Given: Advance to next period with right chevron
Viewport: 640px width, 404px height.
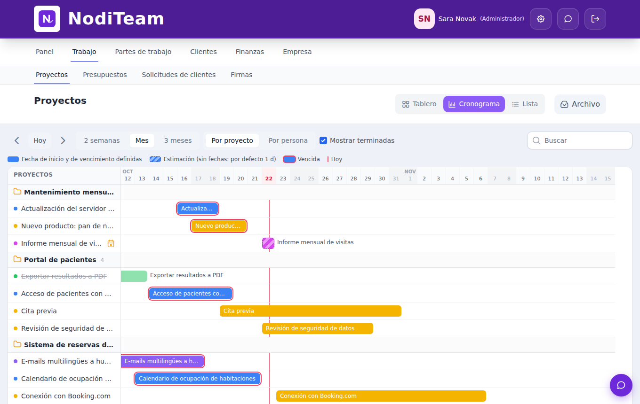Looking at the screenshot, I should click(x=63, y=140).
